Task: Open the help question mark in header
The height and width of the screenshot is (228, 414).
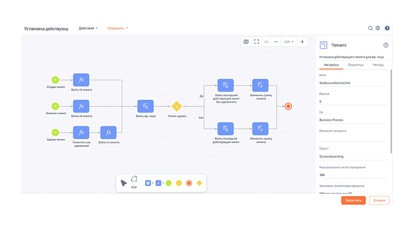Action: (387, 28)
